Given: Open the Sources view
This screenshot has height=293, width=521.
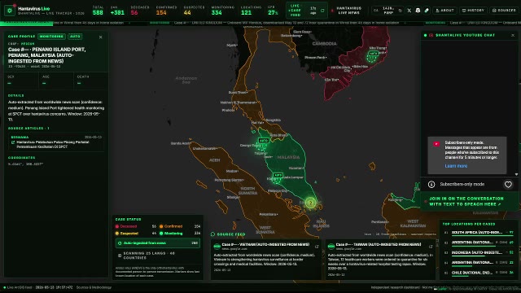Looking at the screenshot, I should pyautogui.click(x=504, y=11).
